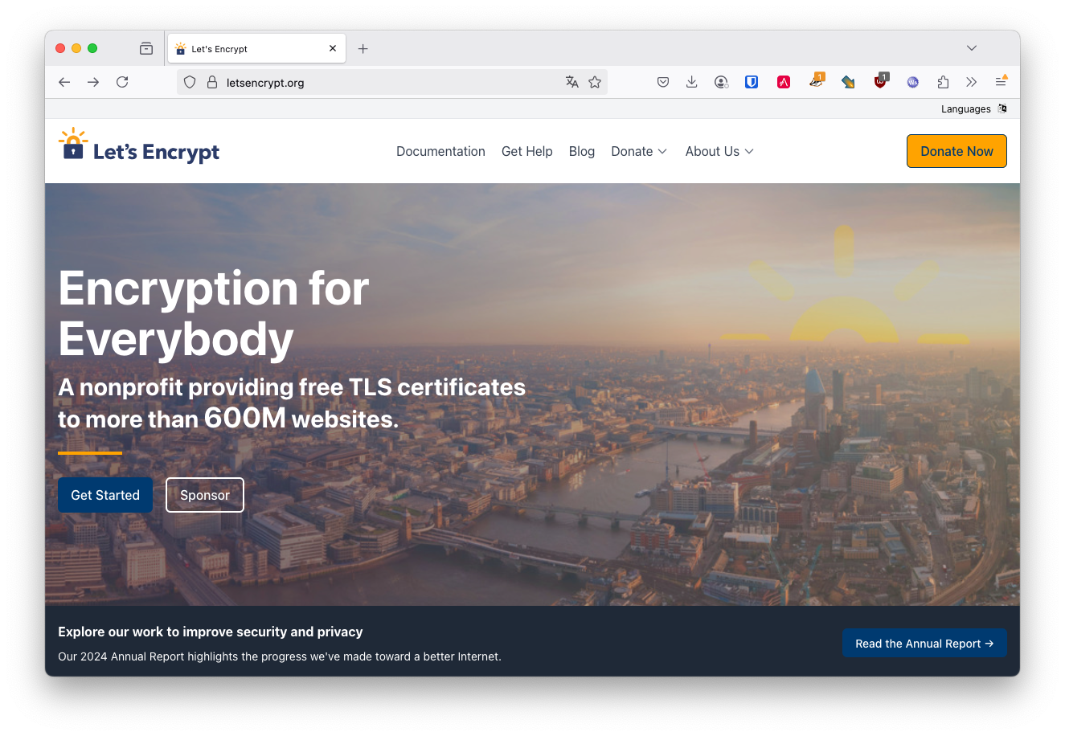The width and height of the screenshot is (1065, 736).
Task: Show more toolbar tools overflow chevrons
Action: [972, 82]
